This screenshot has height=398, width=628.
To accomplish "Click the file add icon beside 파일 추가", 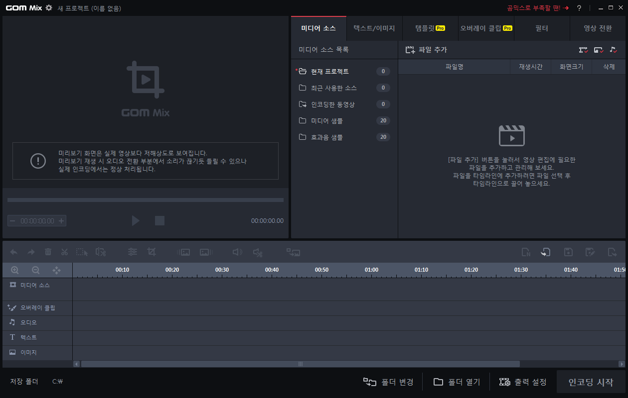I will coord(410,50).
